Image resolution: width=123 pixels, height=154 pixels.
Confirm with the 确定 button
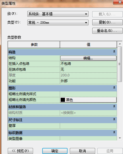(55, 151)
